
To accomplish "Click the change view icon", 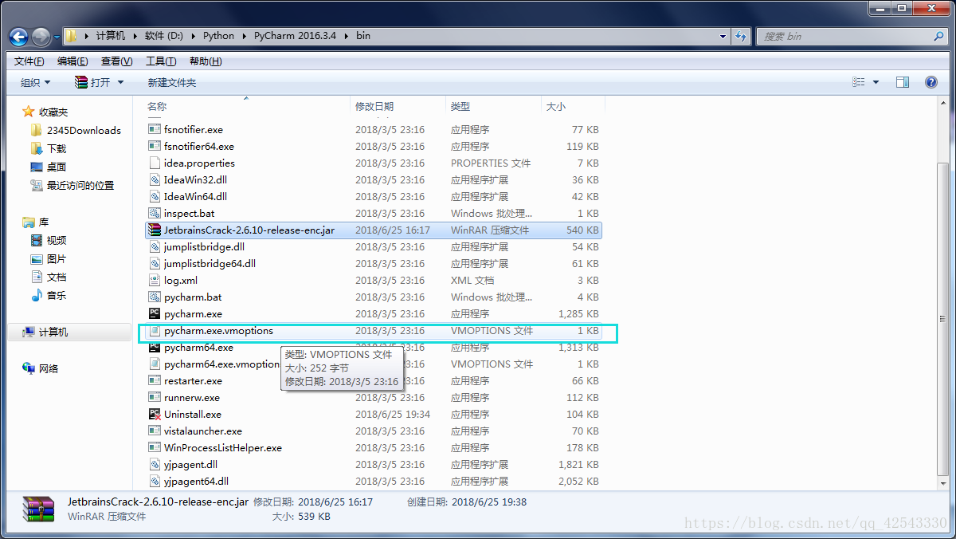I will pos(859,82).
